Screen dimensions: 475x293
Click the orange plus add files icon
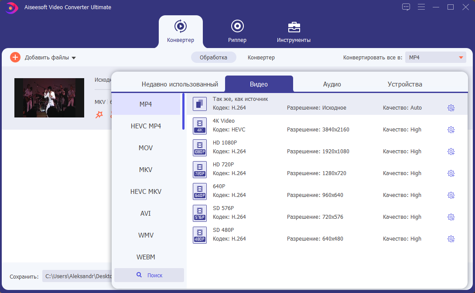(15, 57)
